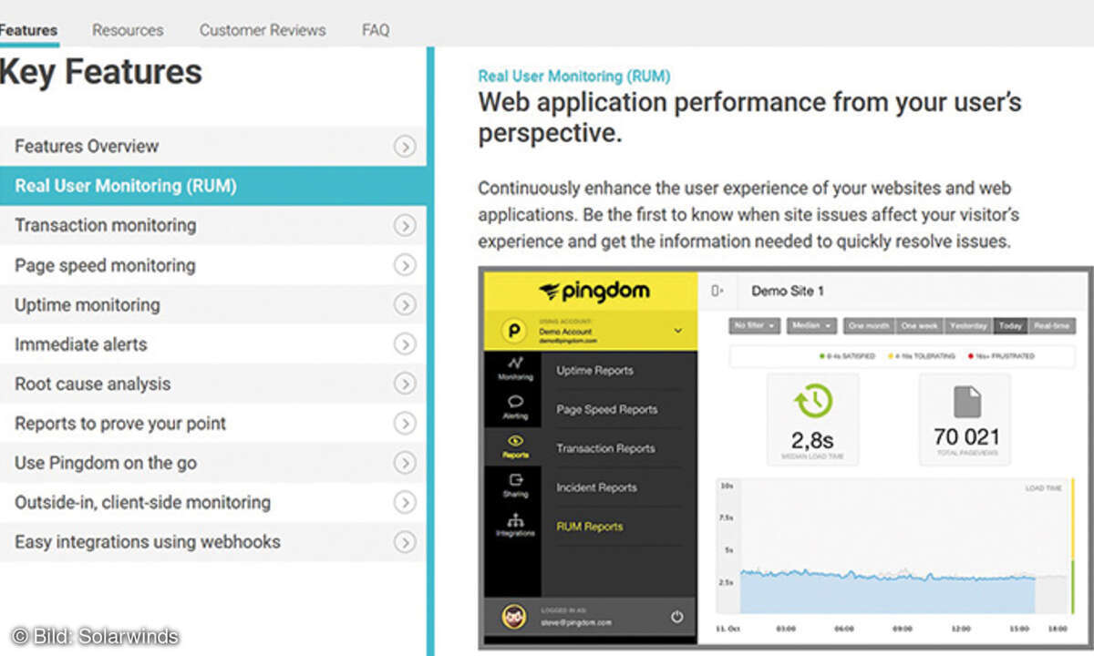Collapse sidebar icon beside Demo Site 1
The height and width of the screenshot is (656, 1094).
pos(717,292)
